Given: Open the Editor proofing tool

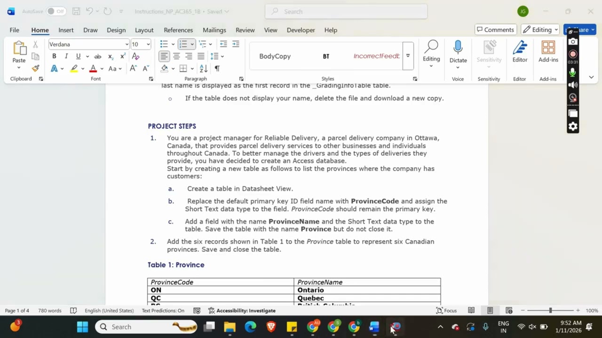Looking at the screenshot, I should (x=520, y=52).
